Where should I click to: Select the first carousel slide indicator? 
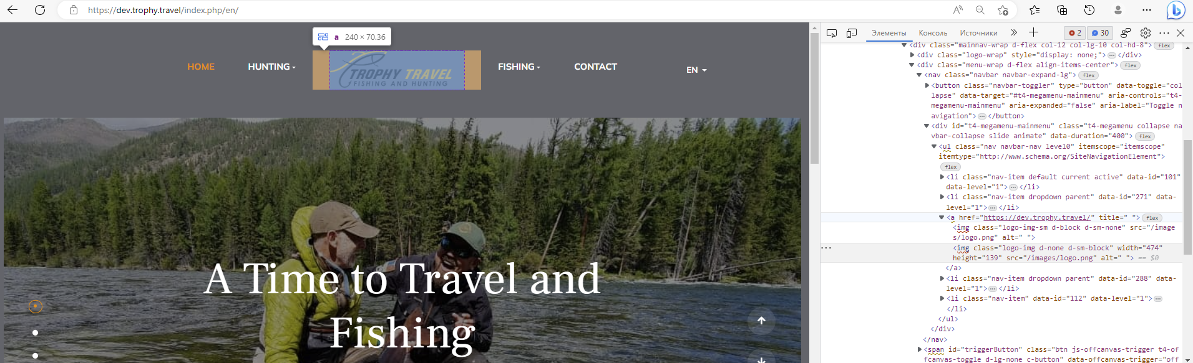(x=36, y=306)
